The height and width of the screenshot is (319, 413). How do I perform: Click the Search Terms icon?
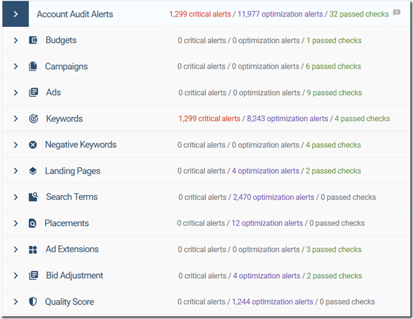[33, 197]
